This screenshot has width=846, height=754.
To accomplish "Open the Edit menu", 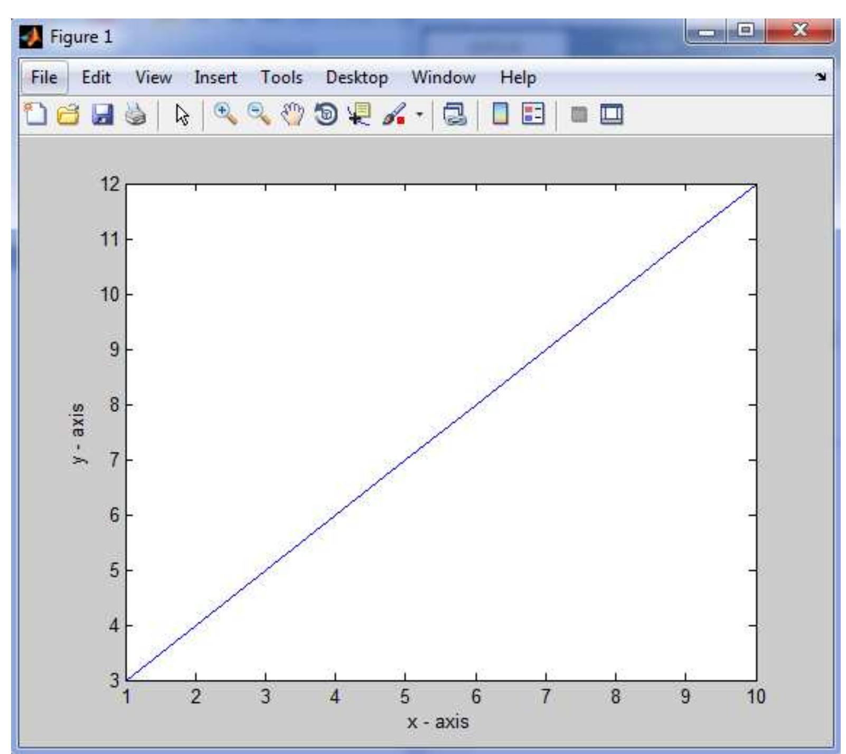I will pyautogui.click(x=96, y=78).
